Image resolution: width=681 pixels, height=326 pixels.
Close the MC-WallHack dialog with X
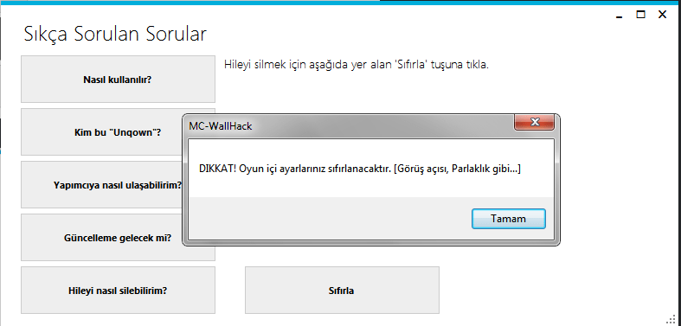click(x=534, y=123)
